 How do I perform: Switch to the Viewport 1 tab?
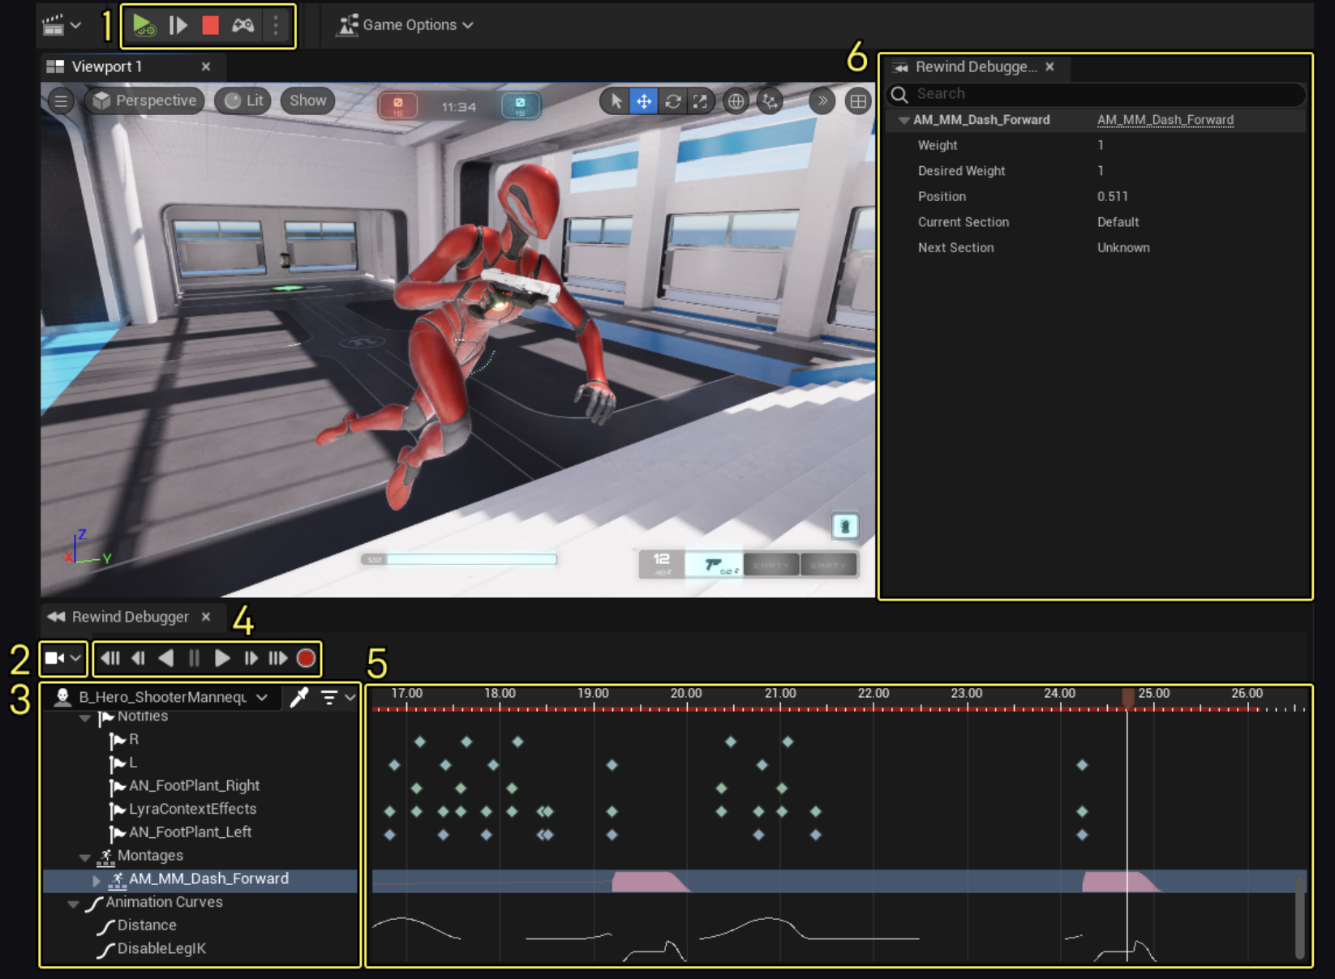(106, 66)
